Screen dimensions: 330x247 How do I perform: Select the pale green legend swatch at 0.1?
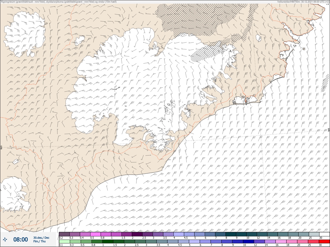coord(64,242)
